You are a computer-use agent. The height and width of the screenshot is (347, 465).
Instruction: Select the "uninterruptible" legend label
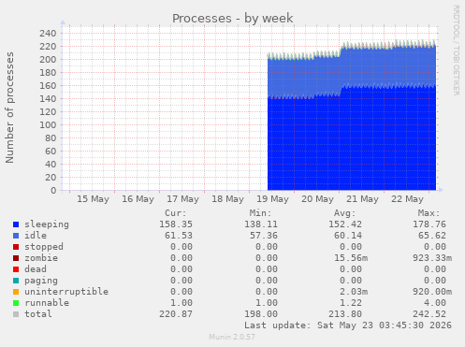coord(66,292)
